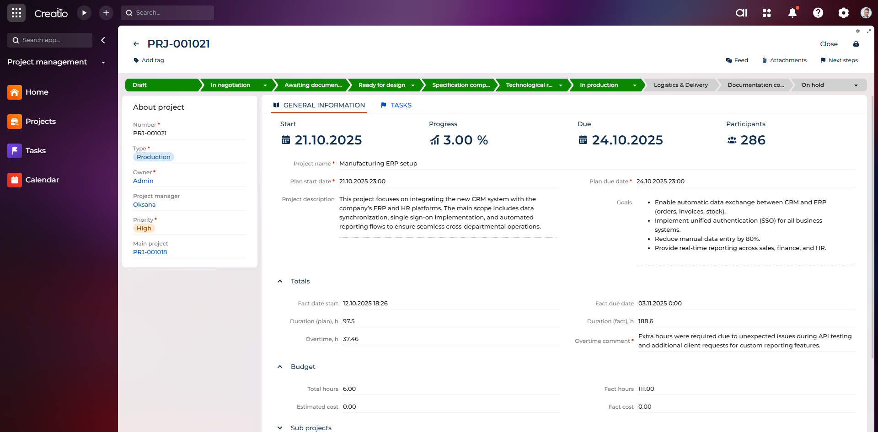
Task: Open the On hold stage dropdown
Action: pos(856,85)
